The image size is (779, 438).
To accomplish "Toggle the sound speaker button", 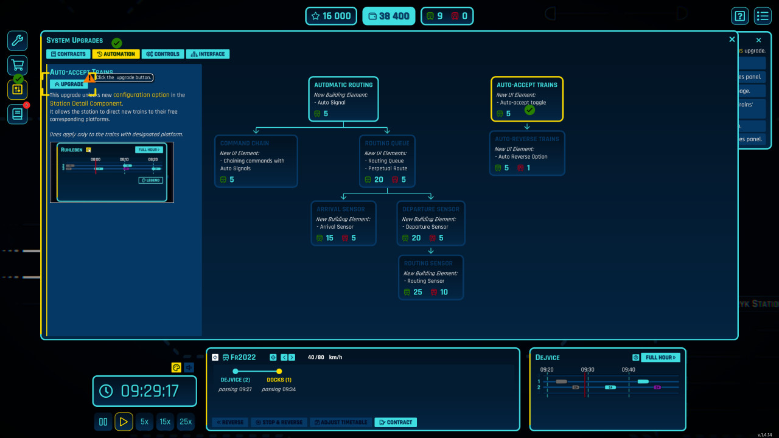I will (x=189, y=367).
